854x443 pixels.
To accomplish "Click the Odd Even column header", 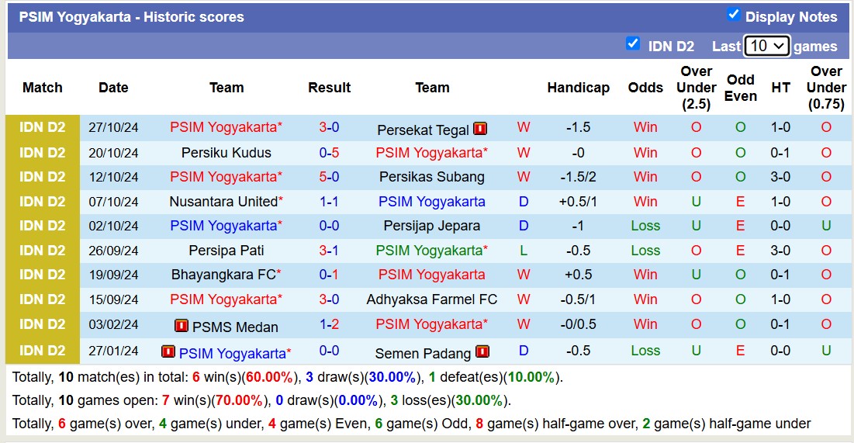I will click(740, 88).
